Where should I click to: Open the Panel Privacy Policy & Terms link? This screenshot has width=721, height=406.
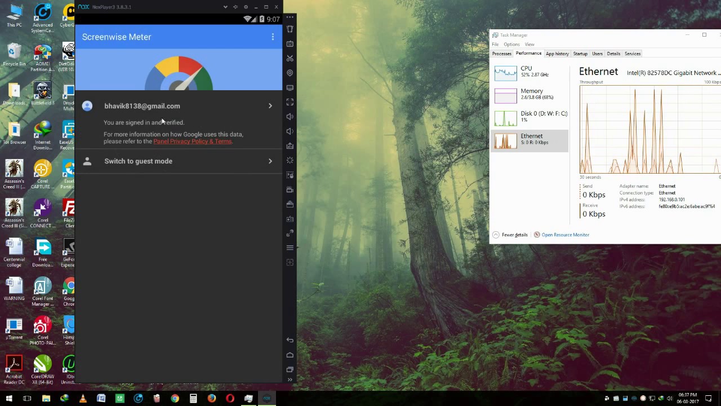point(193,142)
